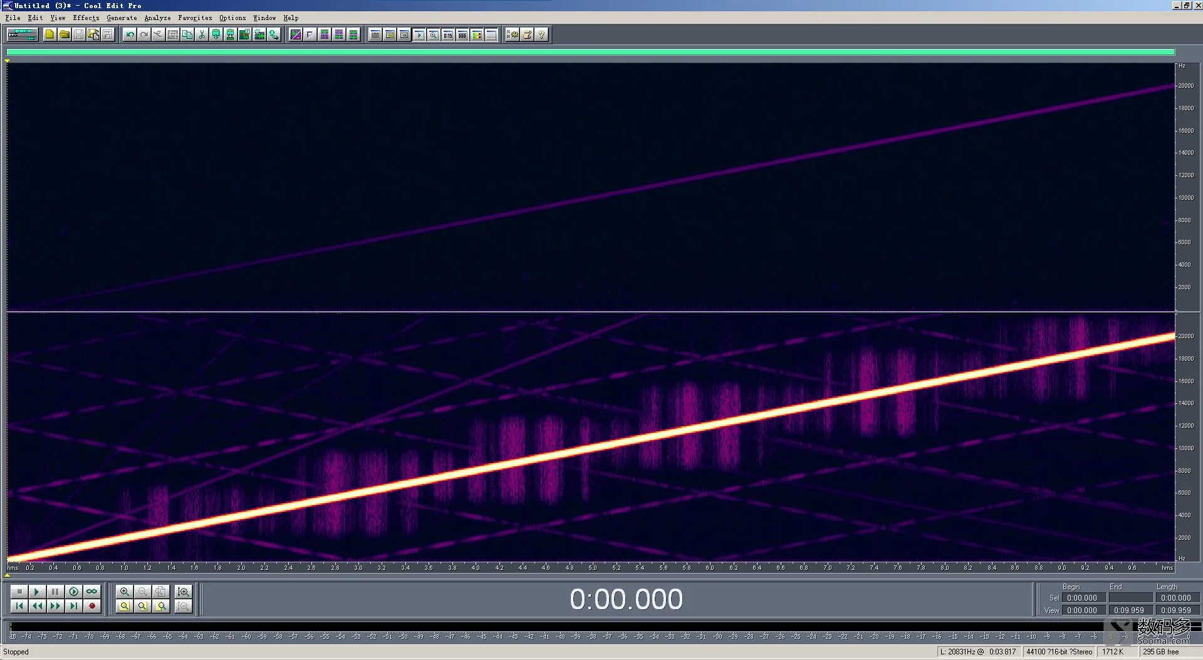Click the large 0:00.000 time display
1203x660 pixels.
coord(626,599)
